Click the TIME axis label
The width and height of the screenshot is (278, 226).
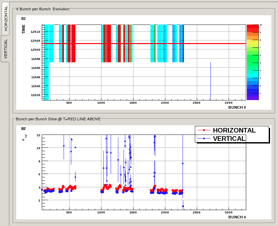[x=24, y=29]
